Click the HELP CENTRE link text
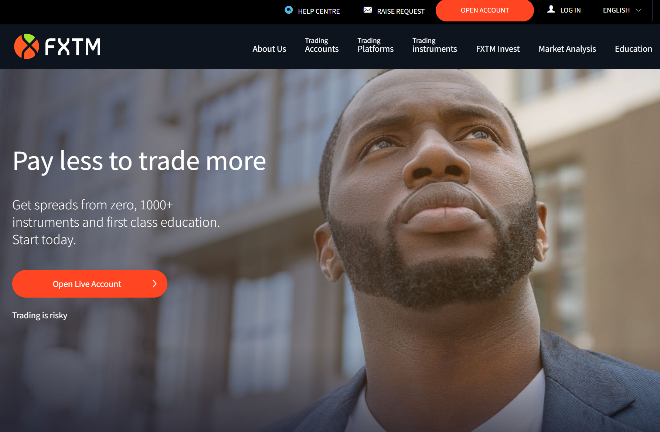The image size is (660, 432). coord(319,11)
